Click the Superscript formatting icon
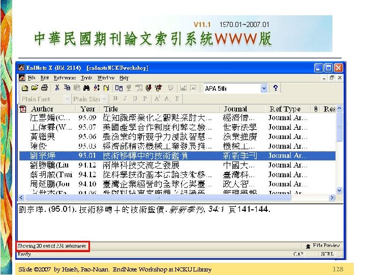The height and width of the screenshot is (275, 366). 157,99
